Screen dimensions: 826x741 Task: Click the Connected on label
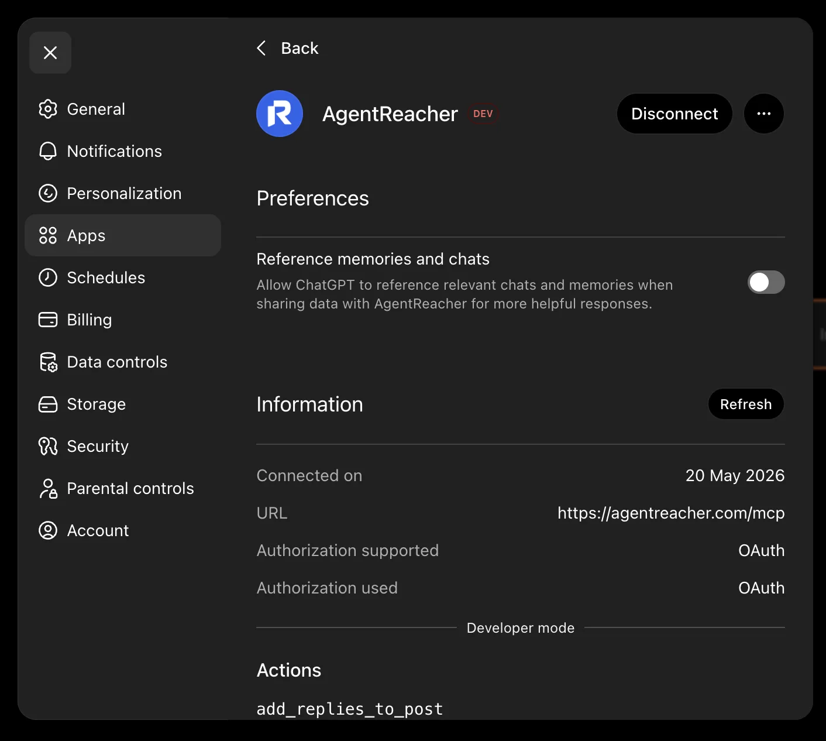pos(309,475)
